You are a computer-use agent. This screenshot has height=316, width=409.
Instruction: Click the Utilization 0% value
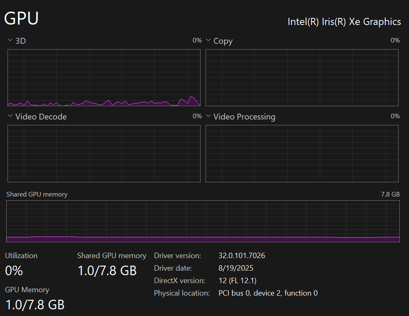coord(14,271)
